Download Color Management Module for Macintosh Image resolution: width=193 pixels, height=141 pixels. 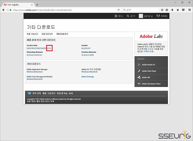point(39,79)
